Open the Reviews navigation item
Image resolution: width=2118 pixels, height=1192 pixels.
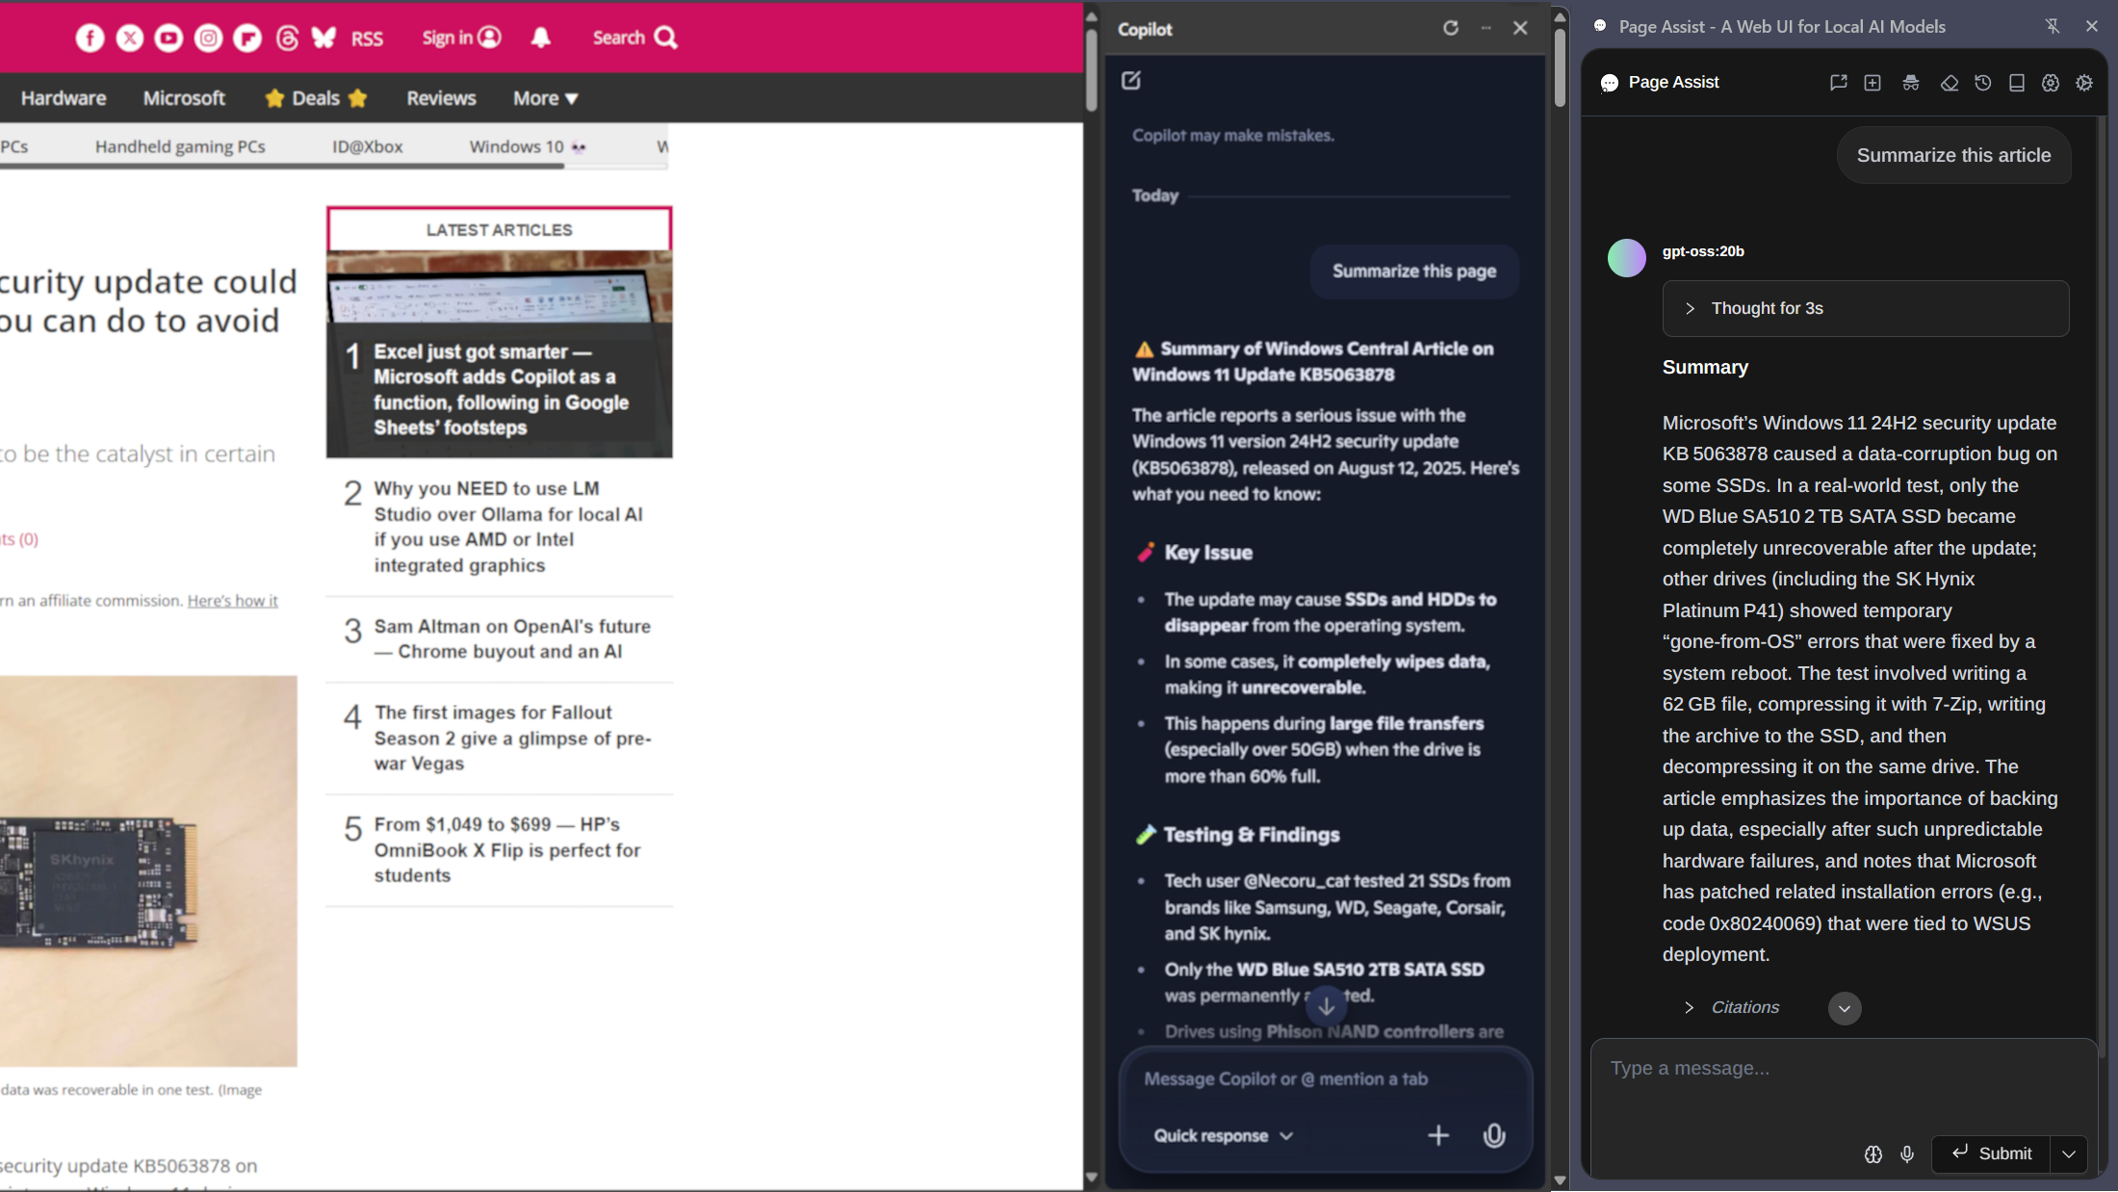(x=441, y=98)
